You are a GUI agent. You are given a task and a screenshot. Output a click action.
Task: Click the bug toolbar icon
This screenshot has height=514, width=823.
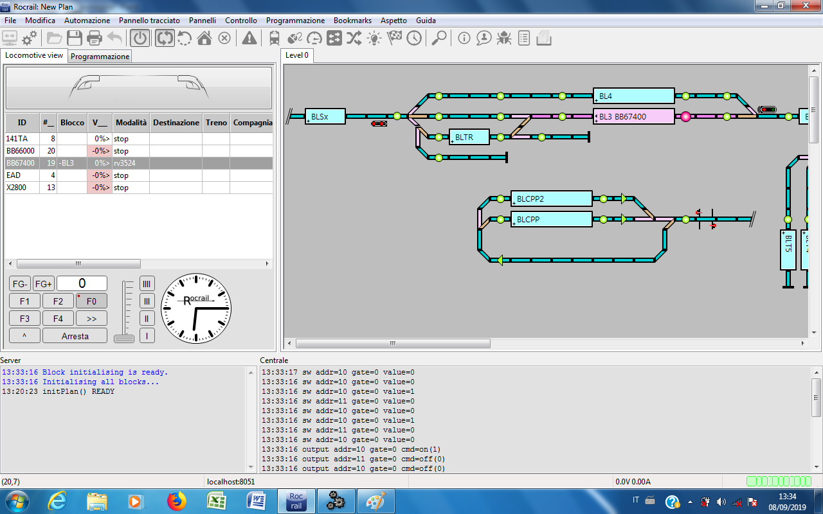504,38
